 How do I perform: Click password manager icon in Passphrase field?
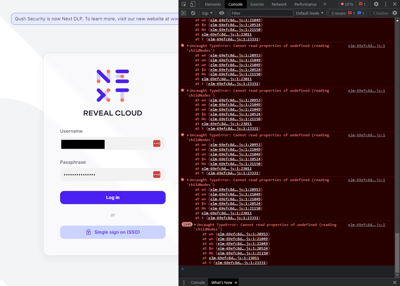pos(157,175)
